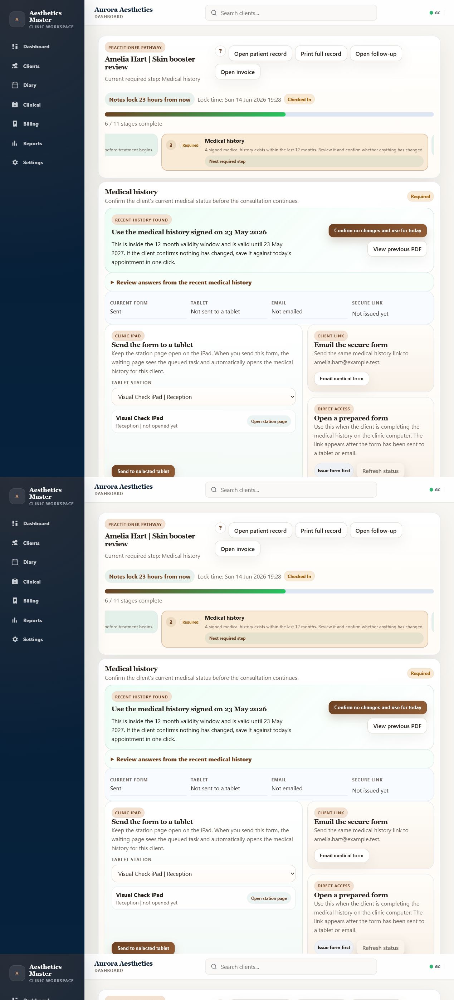Open Dashboard icon in the second sidebar copy
This screenshot has height=1000, width=454.
pyautogui.click(x=15, y=523)
